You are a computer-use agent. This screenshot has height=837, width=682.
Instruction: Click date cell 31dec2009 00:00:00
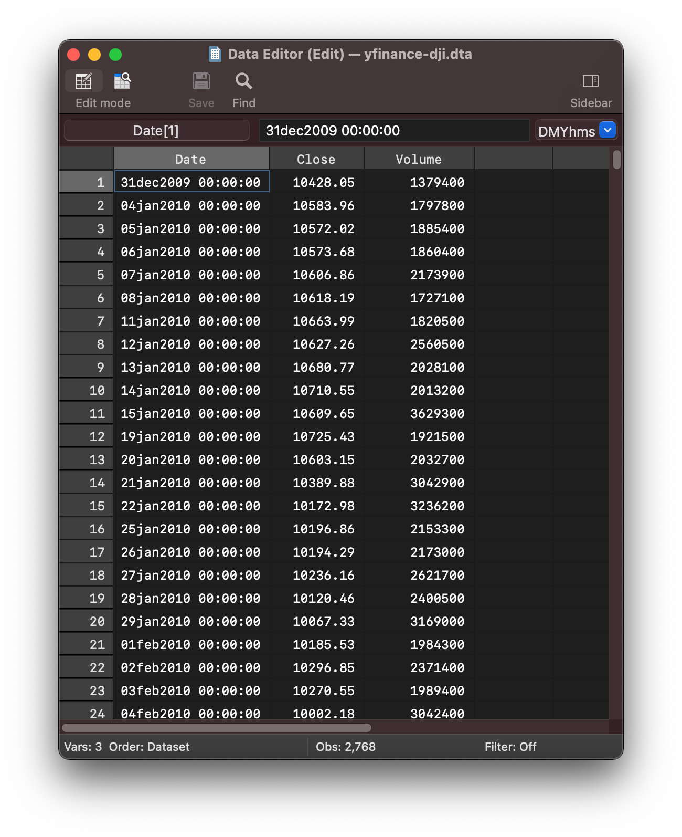click(x=191, y=182)
